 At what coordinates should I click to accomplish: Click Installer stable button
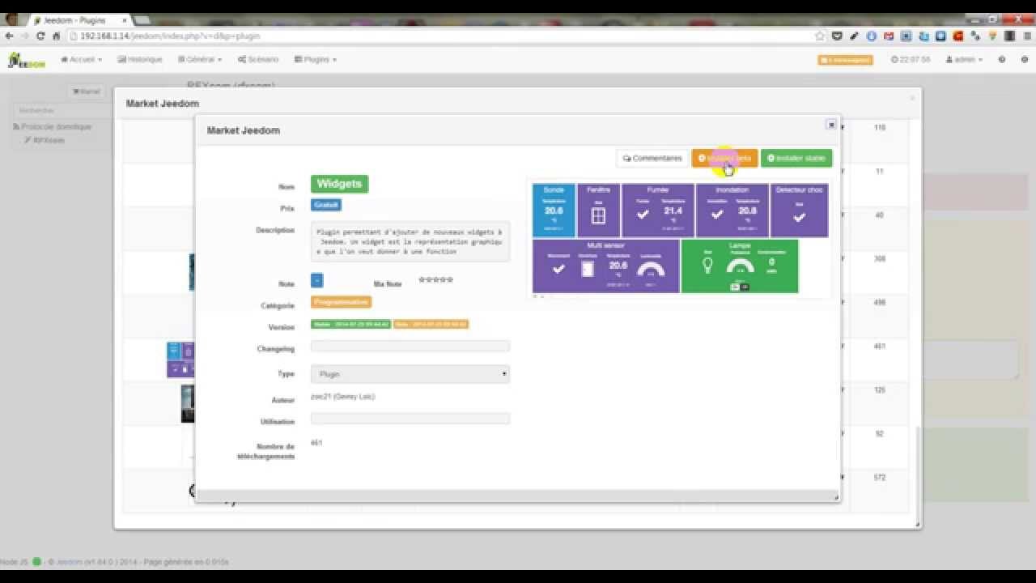tap(796, 159)
